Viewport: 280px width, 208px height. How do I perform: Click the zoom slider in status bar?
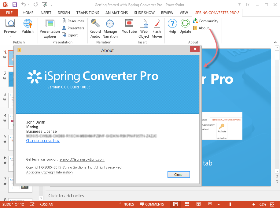(230, 204)
